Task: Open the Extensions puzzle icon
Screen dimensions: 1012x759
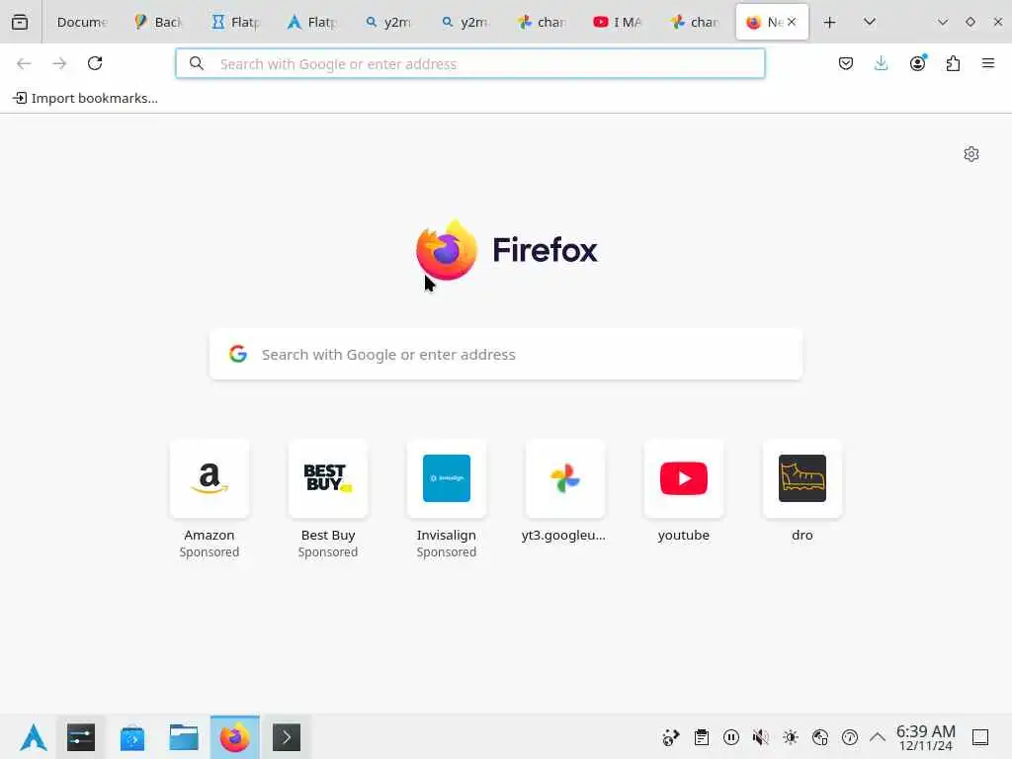Action: tap(953, 63)
